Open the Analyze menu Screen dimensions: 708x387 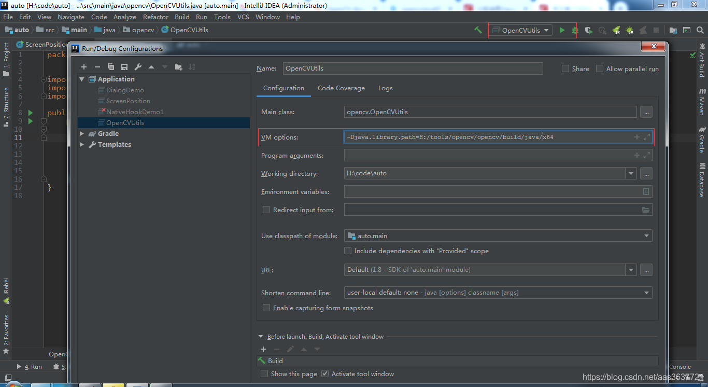(x=124, y=17)
